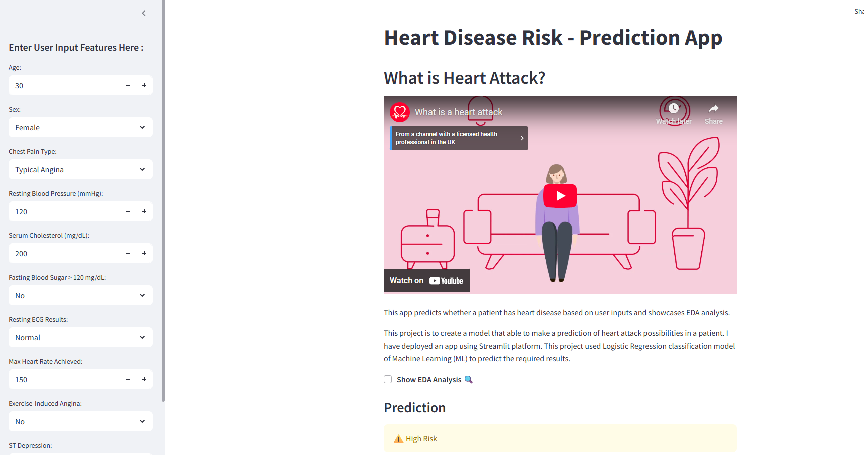The height and width of the screenshot is (455, 864).
Task: Decrease Age with the minus button
Action: [x=128, y=85]
